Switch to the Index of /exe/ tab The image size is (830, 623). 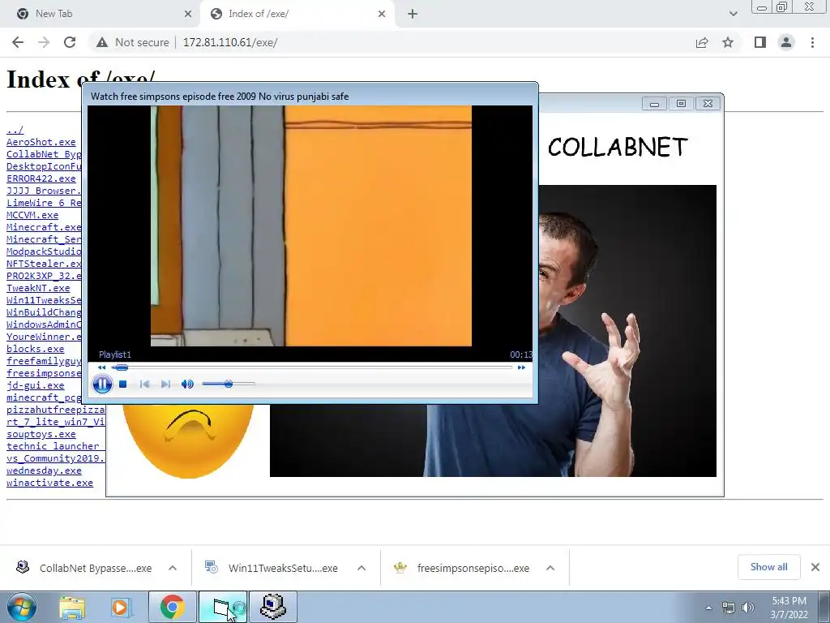click(x=297, y=14)
